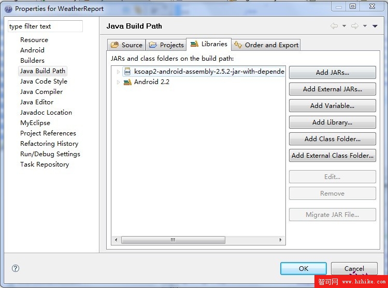Maximize the Properties dialog window
This screenshot has width=388, height=288.
pyautogui.click(x=353, y=6)
